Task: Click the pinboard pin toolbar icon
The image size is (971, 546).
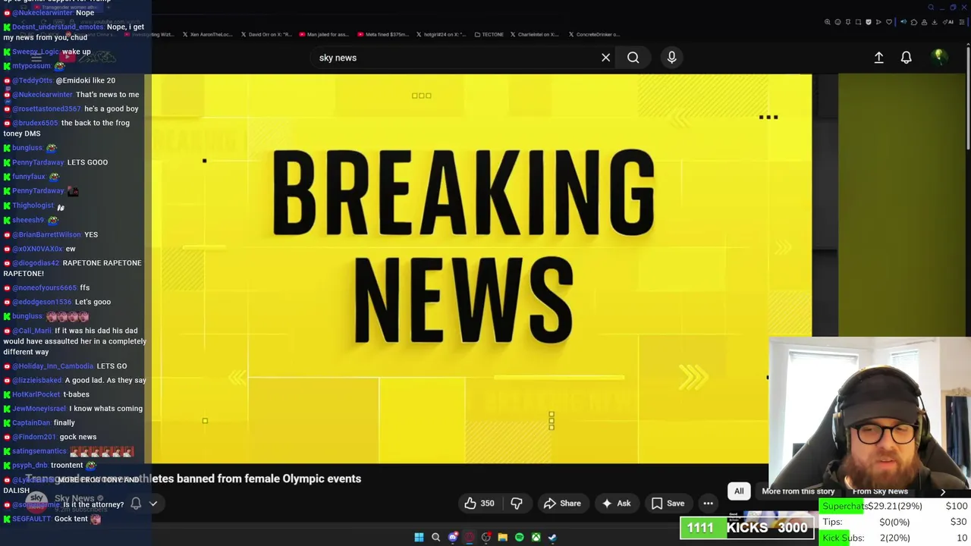Action: (848, 22)
